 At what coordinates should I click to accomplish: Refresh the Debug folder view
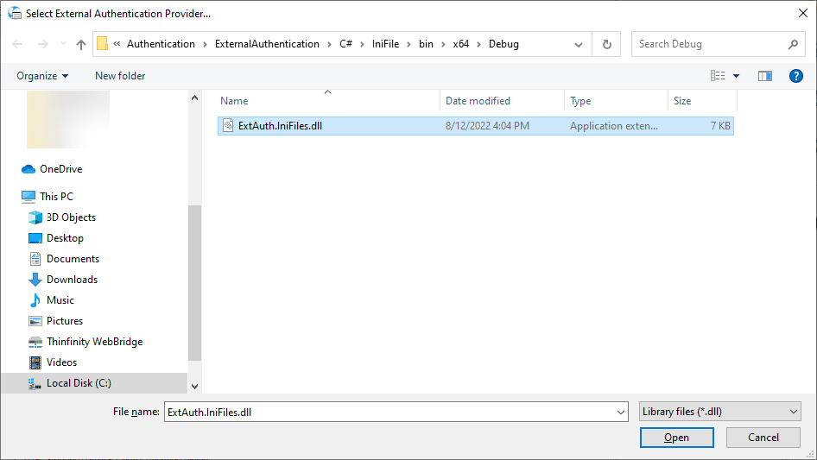[x=606, y=44]
